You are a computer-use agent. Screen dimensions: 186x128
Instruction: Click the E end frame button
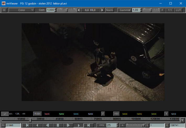pos(167,125)
